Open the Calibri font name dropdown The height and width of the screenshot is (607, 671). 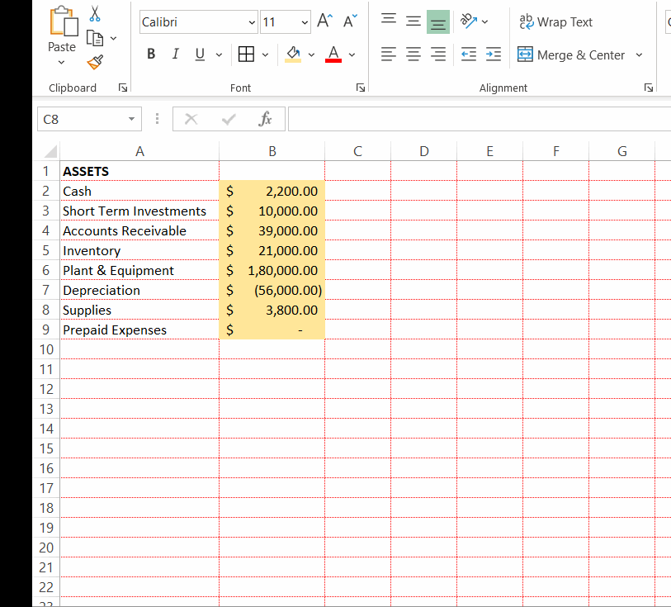coord(252,22)
